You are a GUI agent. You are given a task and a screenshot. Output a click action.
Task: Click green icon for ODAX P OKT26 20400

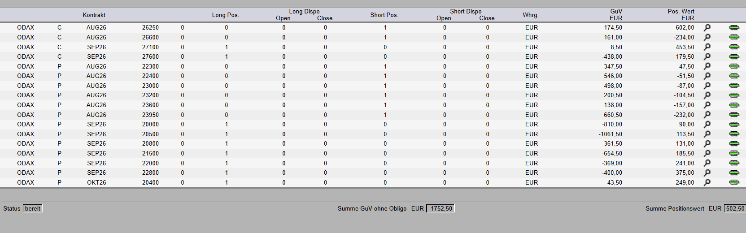734,182
